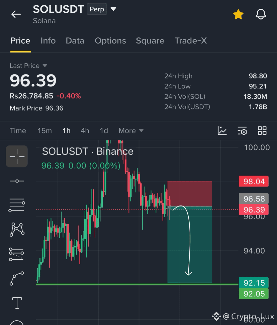
Task: Switch to the Price tab
Action: (x=20, y=41)
